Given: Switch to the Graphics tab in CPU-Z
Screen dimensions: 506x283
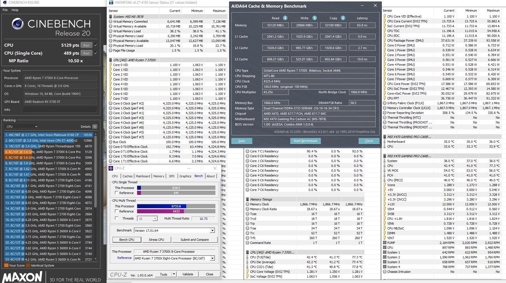Looking at the screenshot, I should pyautogui.click(x=185, y=176).
